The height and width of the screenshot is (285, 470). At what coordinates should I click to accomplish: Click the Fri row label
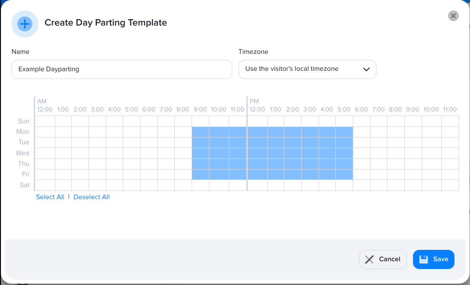point(26,174)
